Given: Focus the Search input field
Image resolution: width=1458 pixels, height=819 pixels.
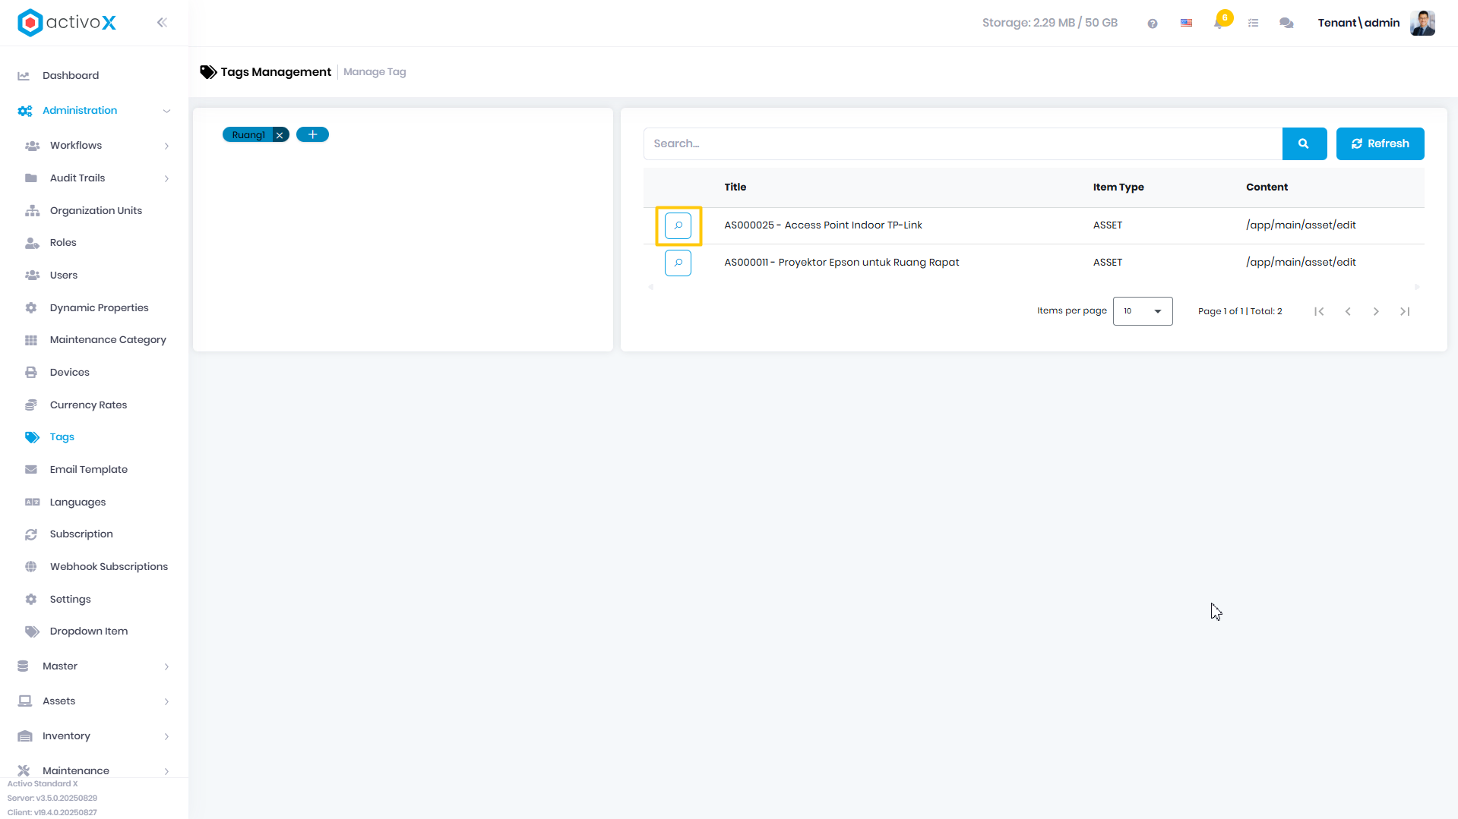Looking at the screenshot, I should [963, 143].
